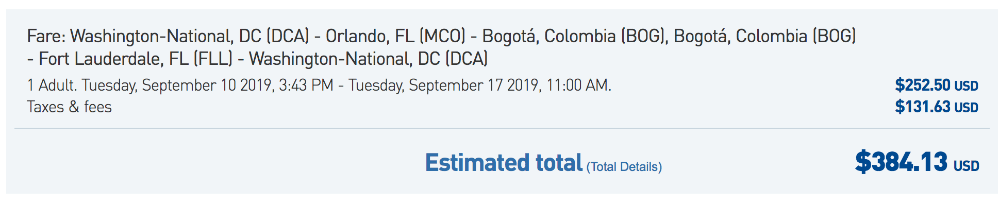Select the Taxes & fees label

[x=69, y=107]
